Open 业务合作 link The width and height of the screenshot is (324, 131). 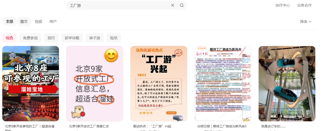pyautogui.click(x=304, y=5)
